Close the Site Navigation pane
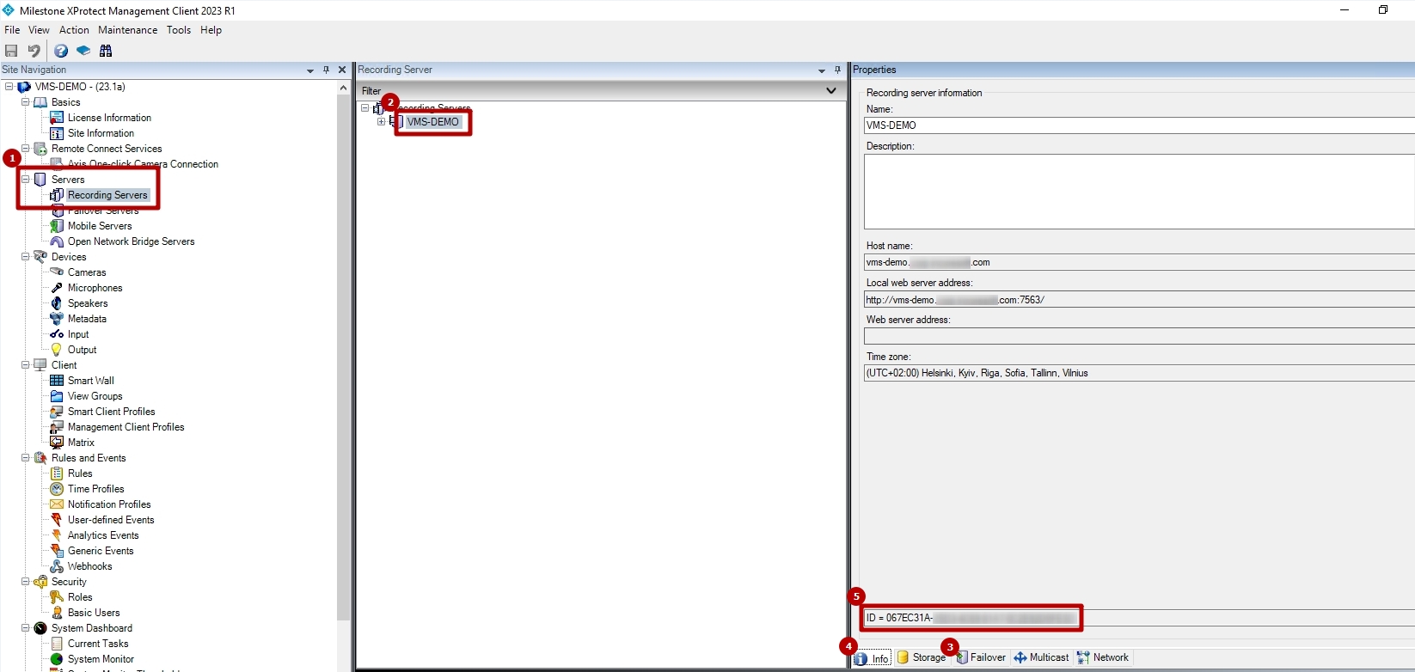The height and width of the screenshot is (672, 1415). point(342,70)
